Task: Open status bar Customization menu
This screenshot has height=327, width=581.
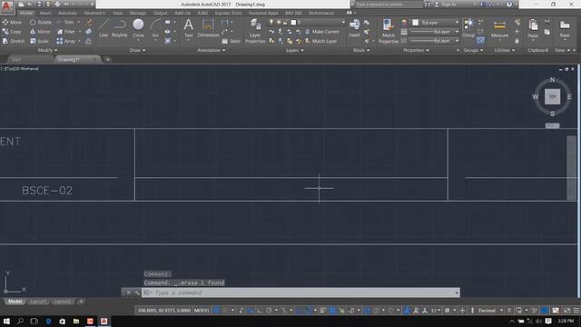Action: [576, 311]
